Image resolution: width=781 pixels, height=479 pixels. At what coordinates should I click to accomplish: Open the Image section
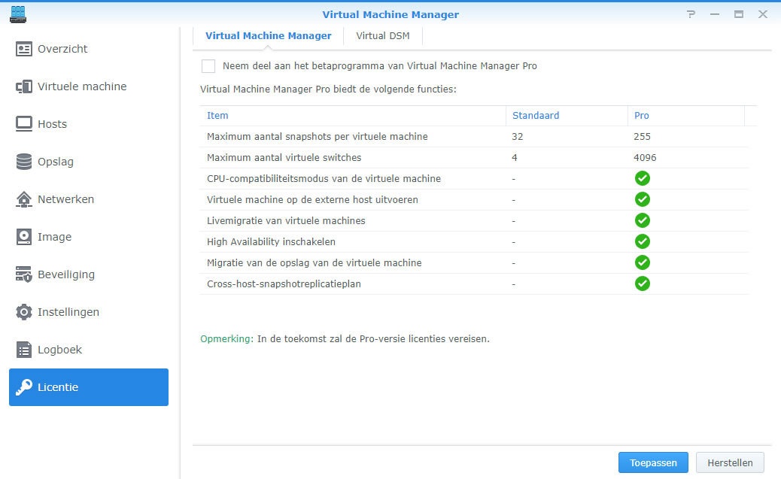89,237
